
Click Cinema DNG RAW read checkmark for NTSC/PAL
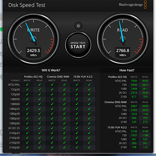64,84
